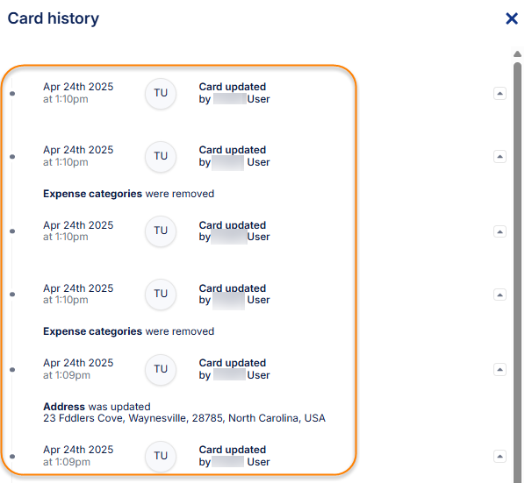The image size is (532, 483).
Task: Click TU avatar of third history entry
Action: coord(161,231)
